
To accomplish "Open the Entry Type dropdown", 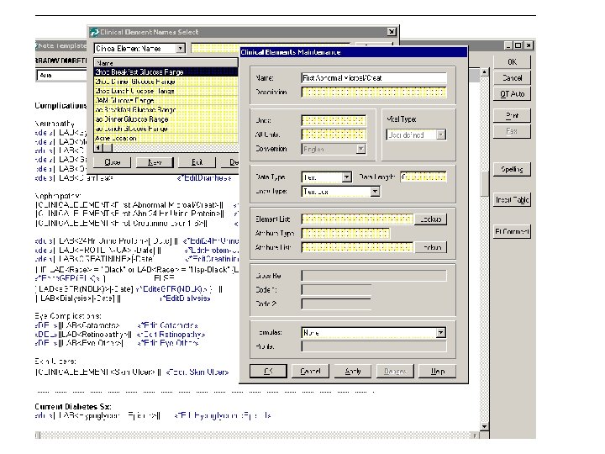I will pyautogui.click(x=375, y=192).
